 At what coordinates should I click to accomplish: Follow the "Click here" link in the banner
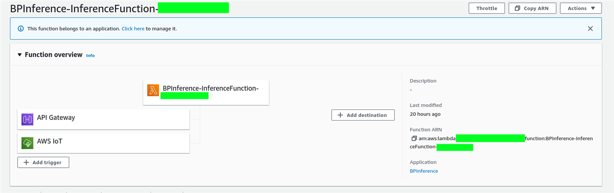point(133,28)
